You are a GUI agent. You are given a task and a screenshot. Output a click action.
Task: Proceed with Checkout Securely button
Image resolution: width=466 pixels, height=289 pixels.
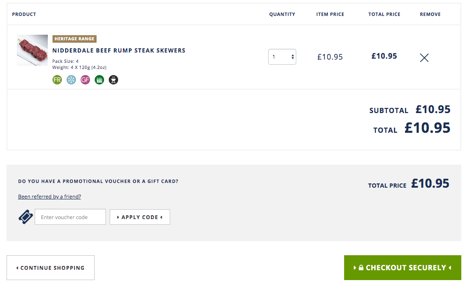tap(402, 267)
